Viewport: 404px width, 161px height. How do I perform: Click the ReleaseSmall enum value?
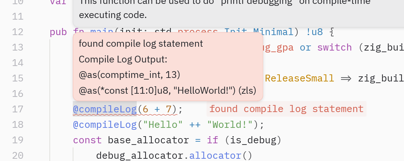[299, 78]
